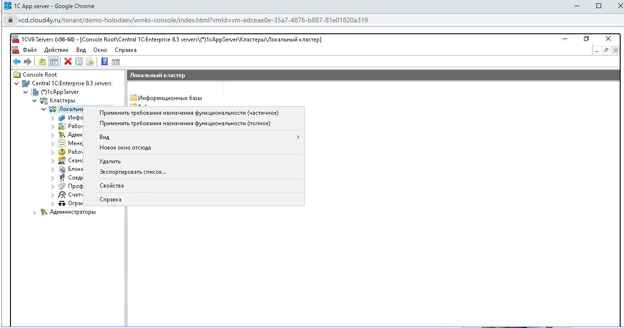Click the Console Root folder icon

click(x=17, y=75)
